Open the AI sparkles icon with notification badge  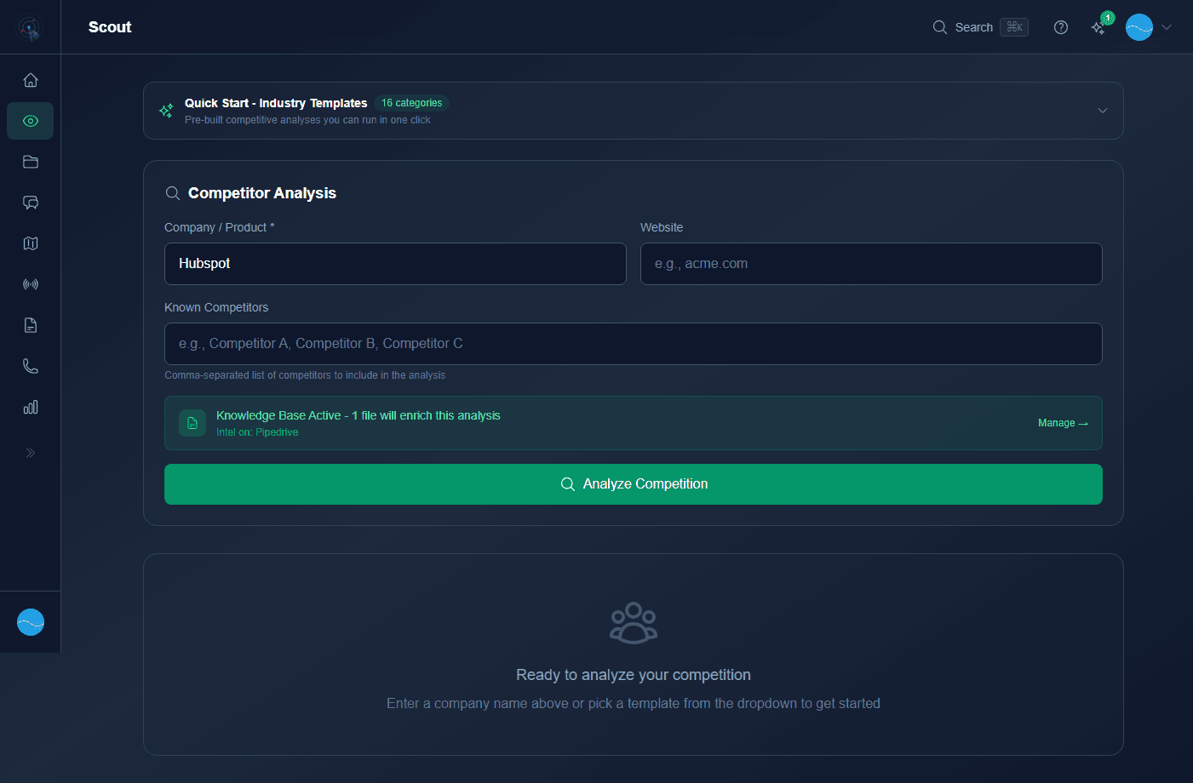pos(1098,26)
